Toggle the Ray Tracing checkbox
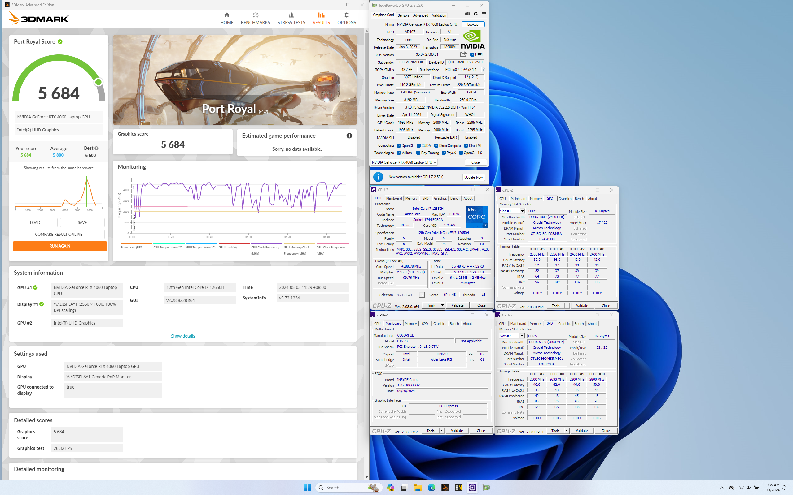The height and width of the screenshot is (495, 793). tap(418, 153)
